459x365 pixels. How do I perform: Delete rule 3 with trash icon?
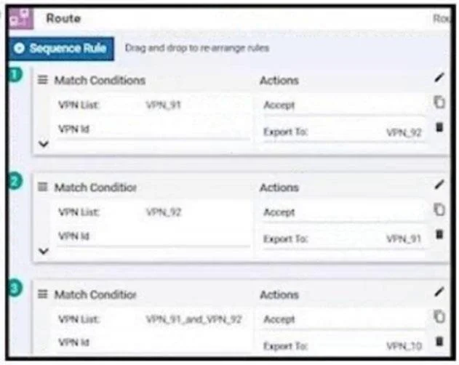(x=439, y=341)
